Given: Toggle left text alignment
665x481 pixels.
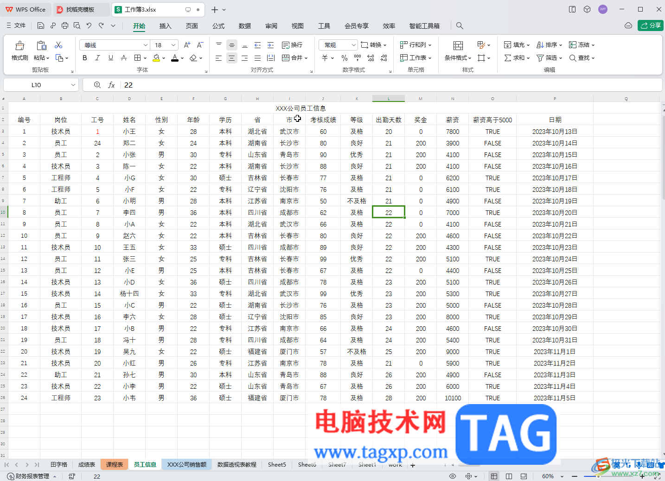Looking at the screenshot, I should pos(219,58).
